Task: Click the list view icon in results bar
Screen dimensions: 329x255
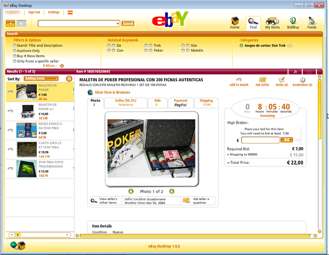Action: 309,72
